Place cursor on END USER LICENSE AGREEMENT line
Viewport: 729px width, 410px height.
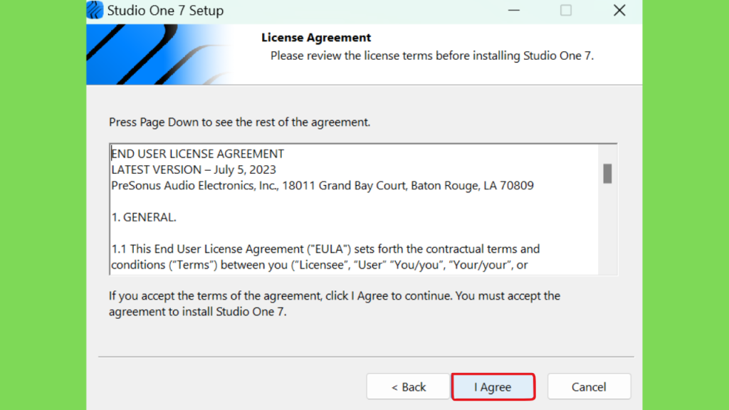coord(198,154)
